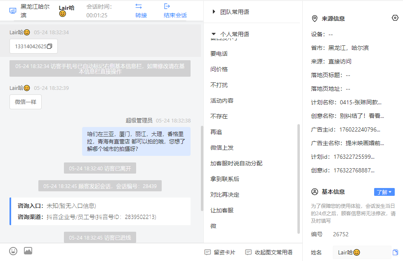Click the 计划名称 0415-张琳同款 value
The width and height of the screenshot is (403, 261).
coord(361,103)
